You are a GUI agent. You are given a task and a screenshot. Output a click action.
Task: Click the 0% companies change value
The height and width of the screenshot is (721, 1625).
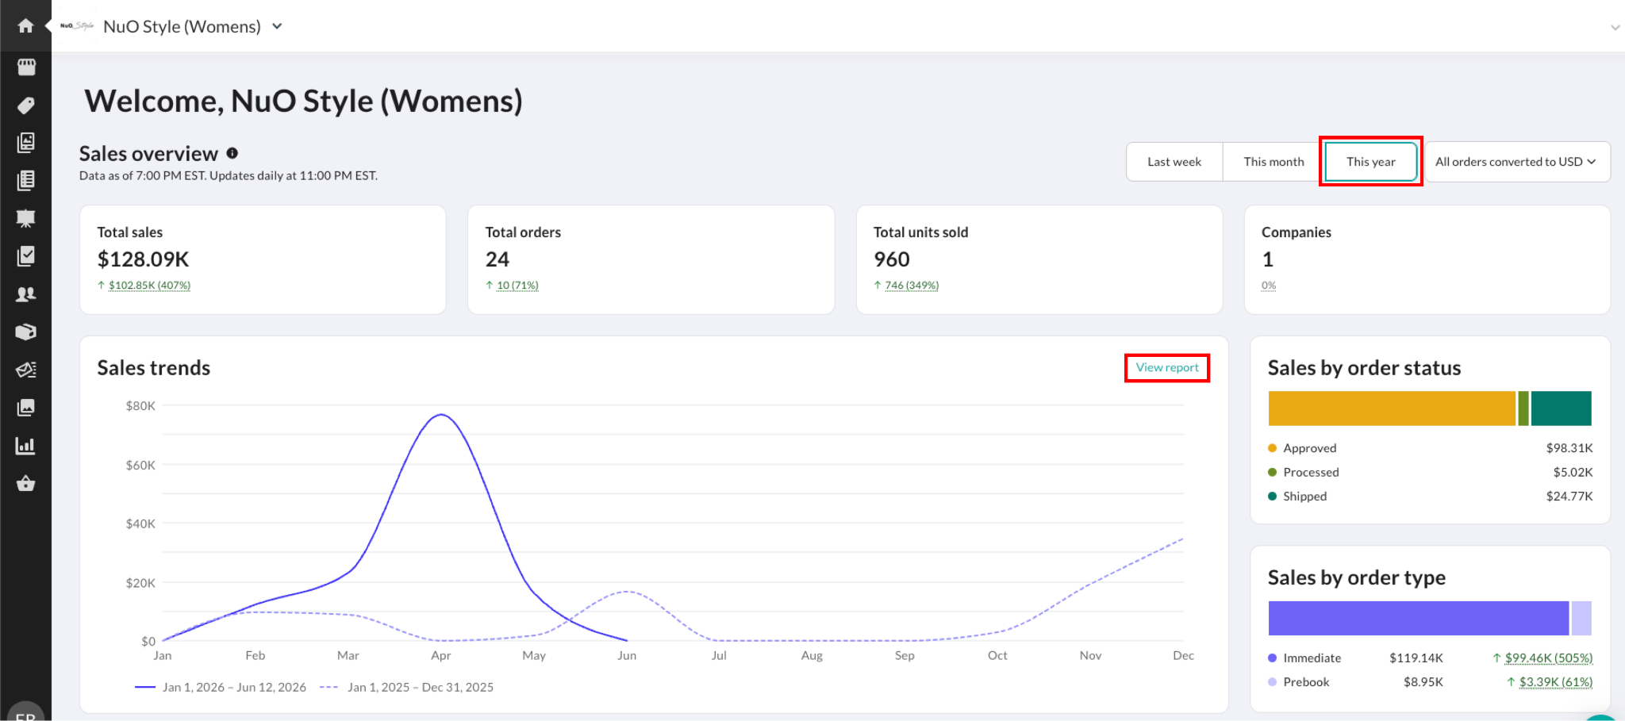click(x=1269, y=286)
